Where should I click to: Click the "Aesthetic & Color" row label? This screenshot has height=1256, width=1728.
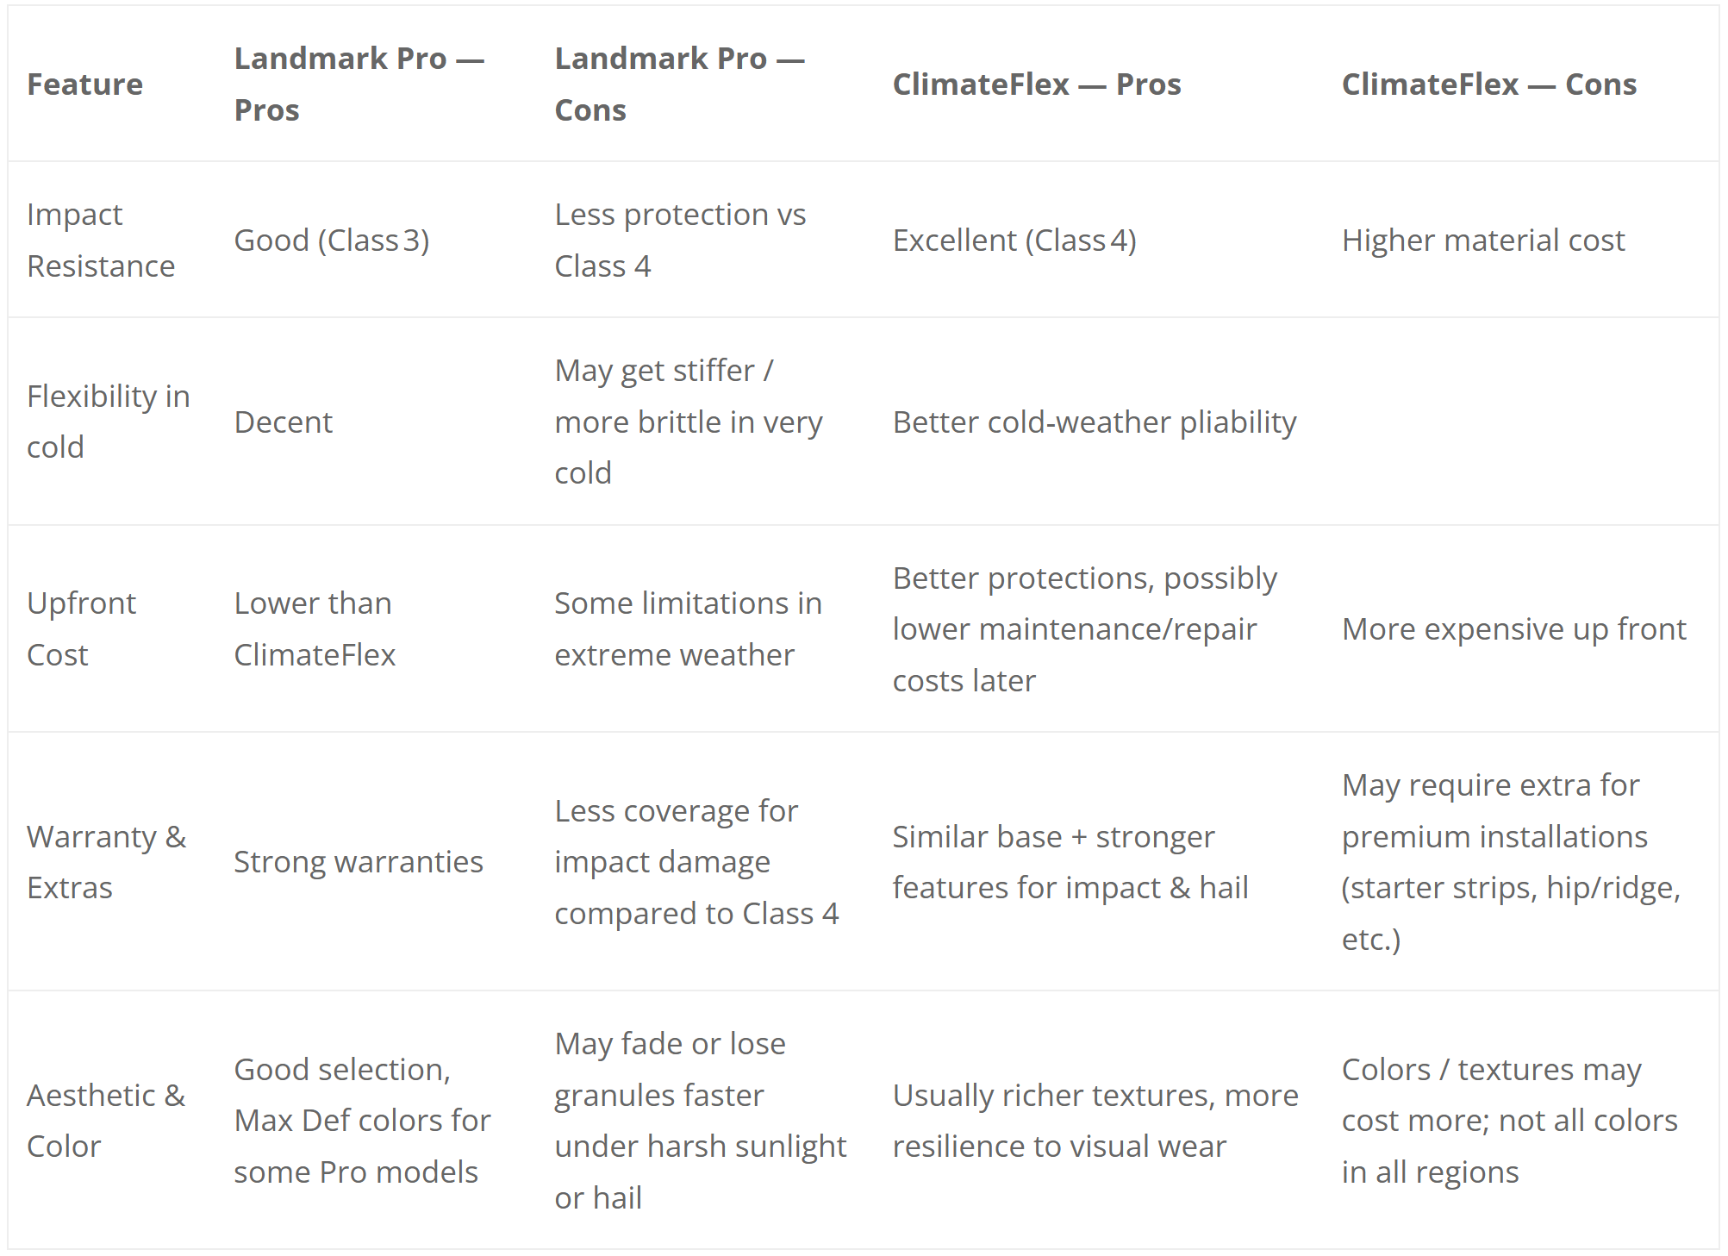click(106, 1120)
